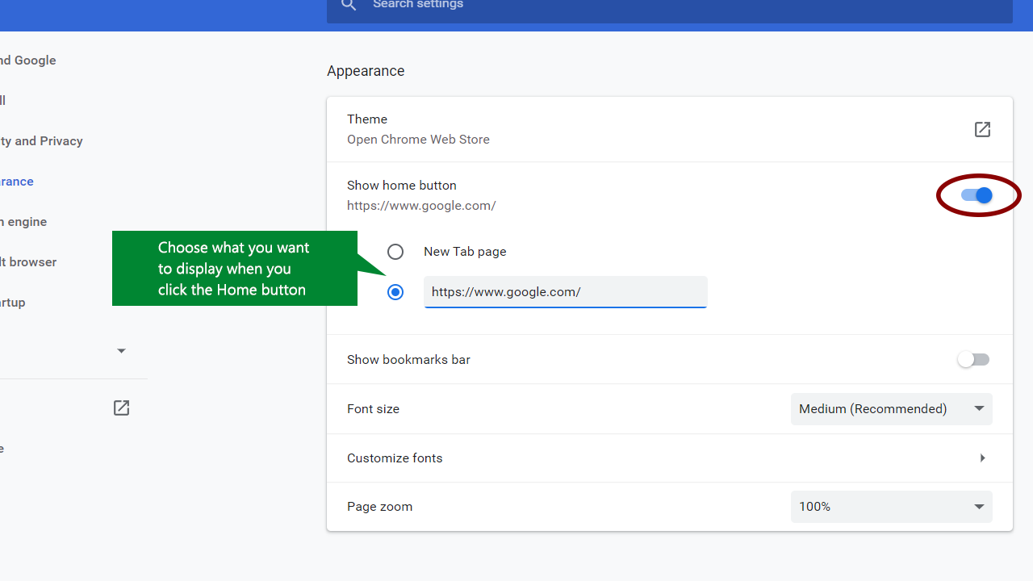The width and height of the screenshot is (1033, 581).
Task: Open the Page zoom dropdown
Action: 892,507
